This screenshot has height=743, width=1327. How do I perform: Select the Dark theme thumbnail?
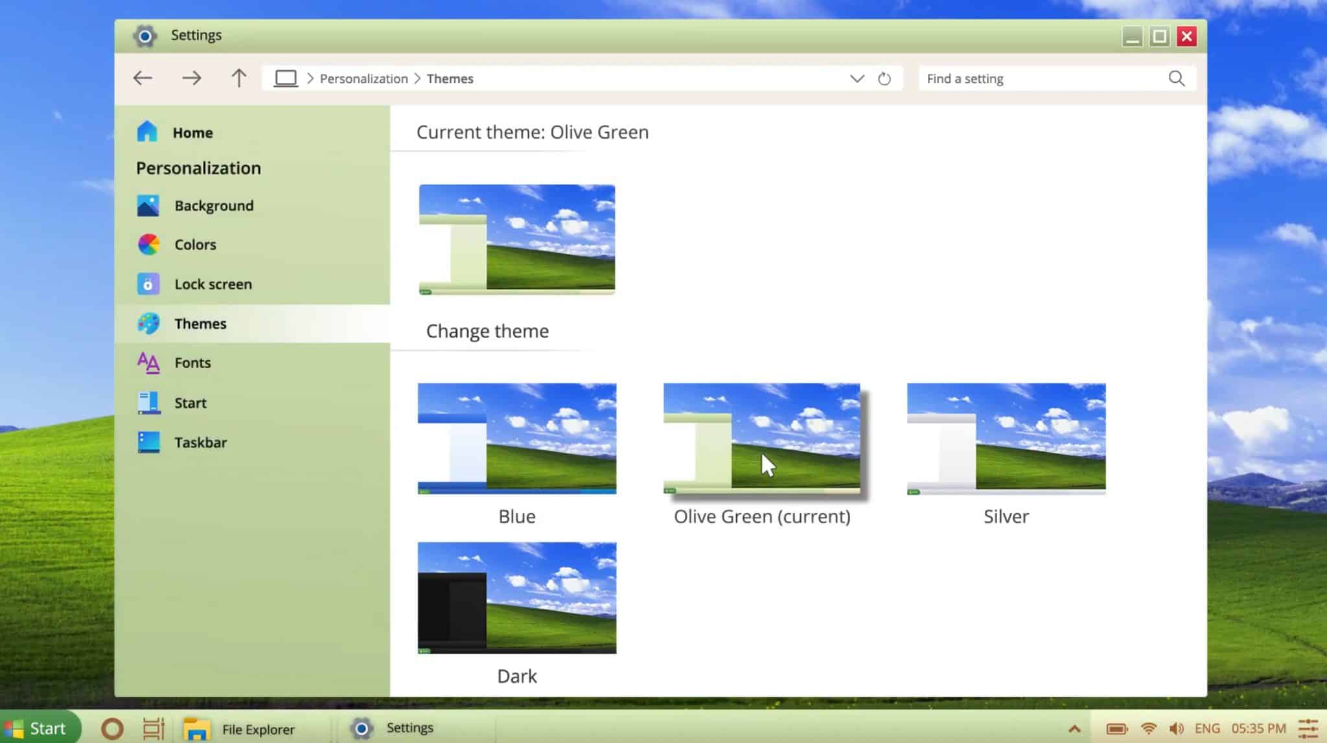tap(517, 597)
